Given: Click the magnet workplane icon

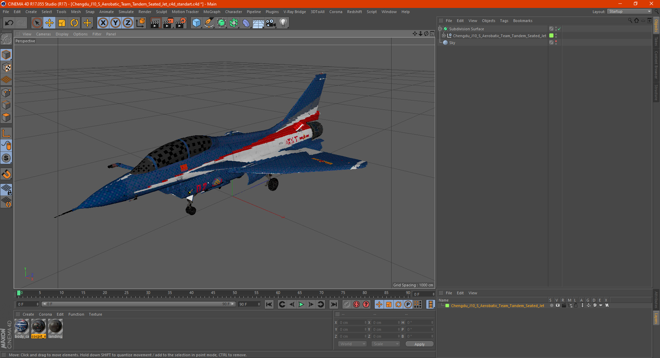Looking at the screenshot, I should pos(6,174).
